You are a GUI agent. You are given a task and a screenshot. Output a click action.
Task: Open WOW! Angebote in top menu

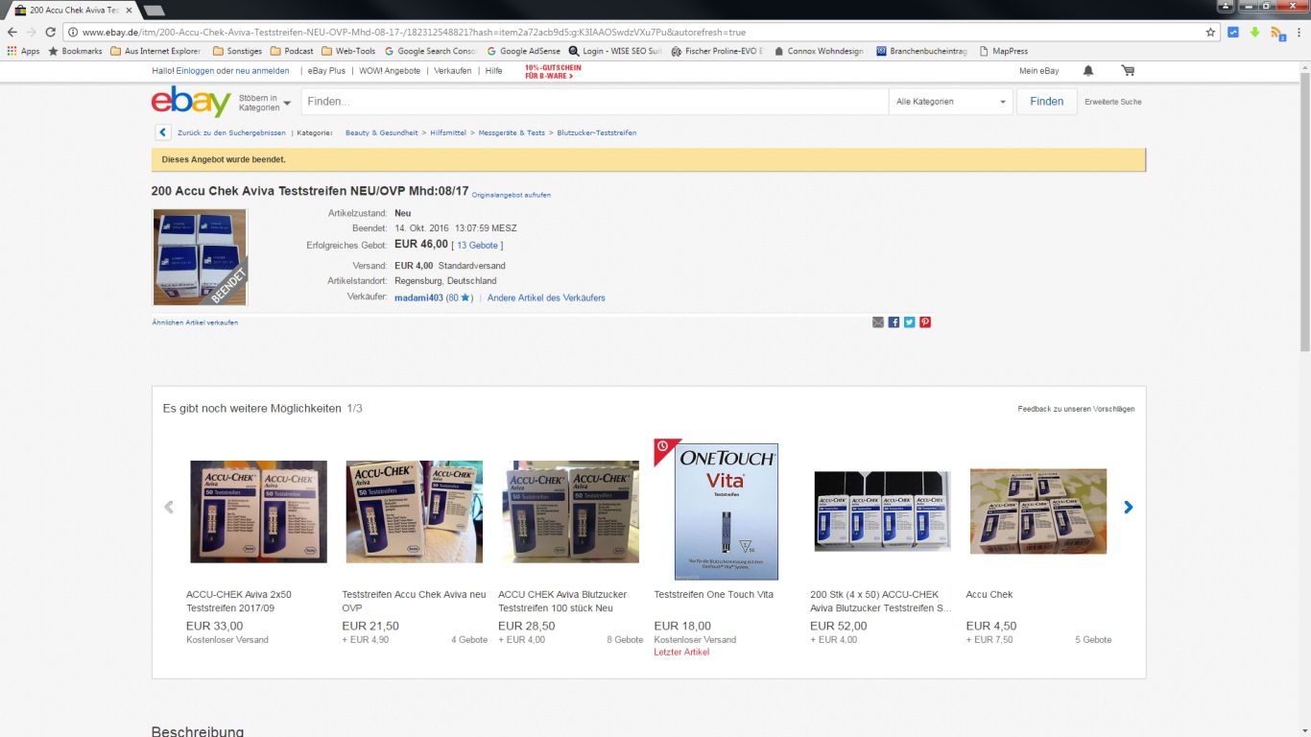pos(390,71)
